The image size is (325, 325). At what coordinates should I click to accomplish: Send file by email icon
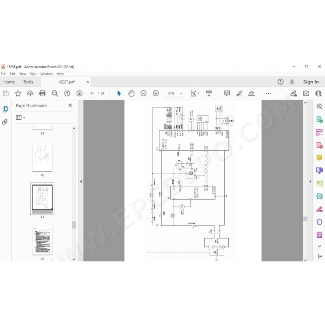[306, 93]
